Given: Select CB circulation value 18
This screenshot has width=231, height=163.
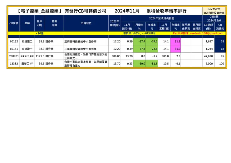Looking at the screenshot, I should click(220, 49).
